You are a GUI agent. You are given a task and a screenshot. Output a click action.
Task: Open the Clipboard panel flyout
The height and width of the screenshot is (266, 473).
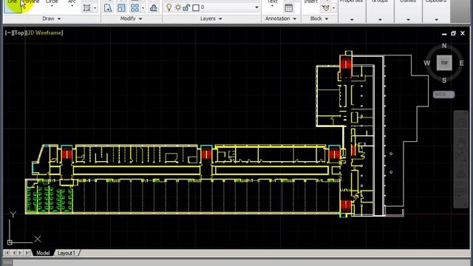tap(437, 20)
